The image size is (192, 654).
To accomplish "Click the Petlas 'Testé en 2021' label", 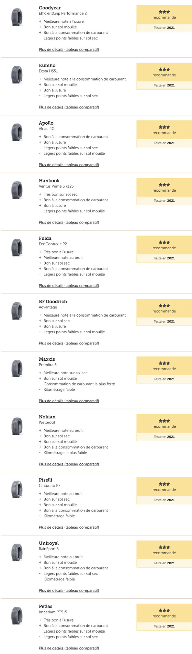I will coord(164,626).
